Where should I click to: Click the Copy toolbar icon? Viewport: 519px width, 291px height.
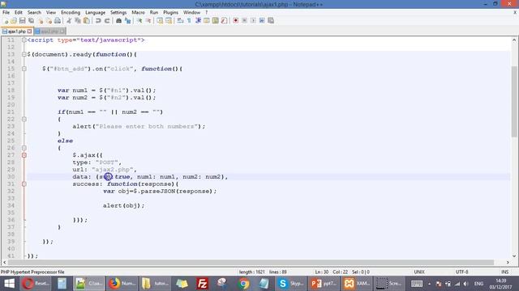[x=78, y=21]
